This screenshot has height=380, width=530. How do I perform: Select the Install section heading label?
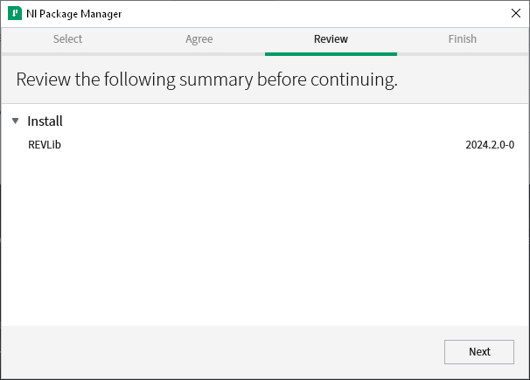coord(45,121)
